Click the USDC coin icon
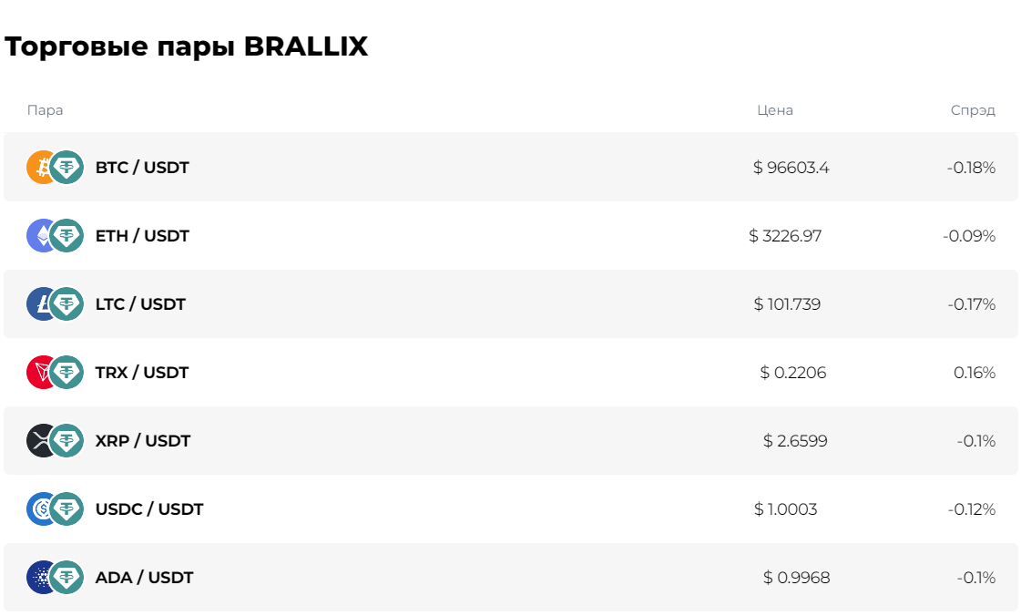The image size is (1021, 616). point(37,509)
